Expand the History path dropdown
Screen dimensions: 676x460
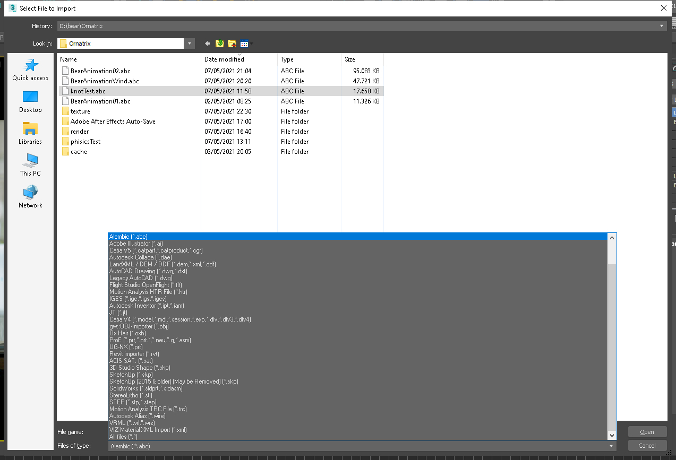pyautogui.click(x=662, y=26)
